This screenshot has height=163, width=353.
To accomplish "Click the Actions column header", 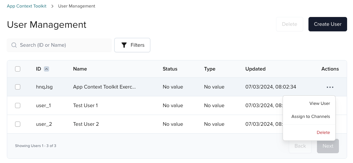I will click(330, 69).
